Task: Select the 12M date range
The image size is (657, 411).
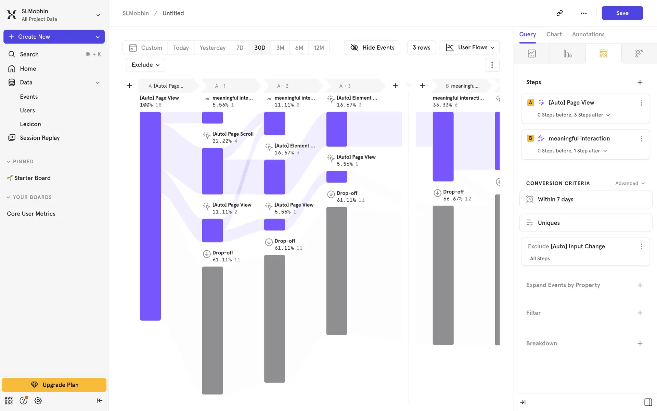Action: tap(319, 48)
